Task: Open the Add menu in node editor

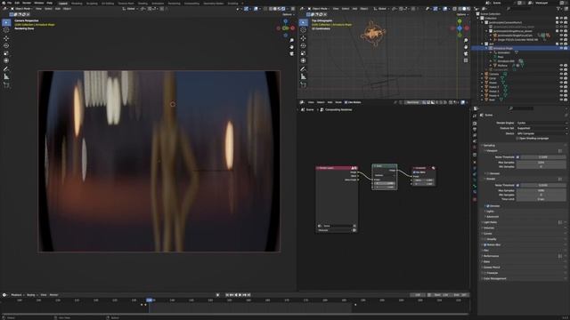Action: (330, 102)
